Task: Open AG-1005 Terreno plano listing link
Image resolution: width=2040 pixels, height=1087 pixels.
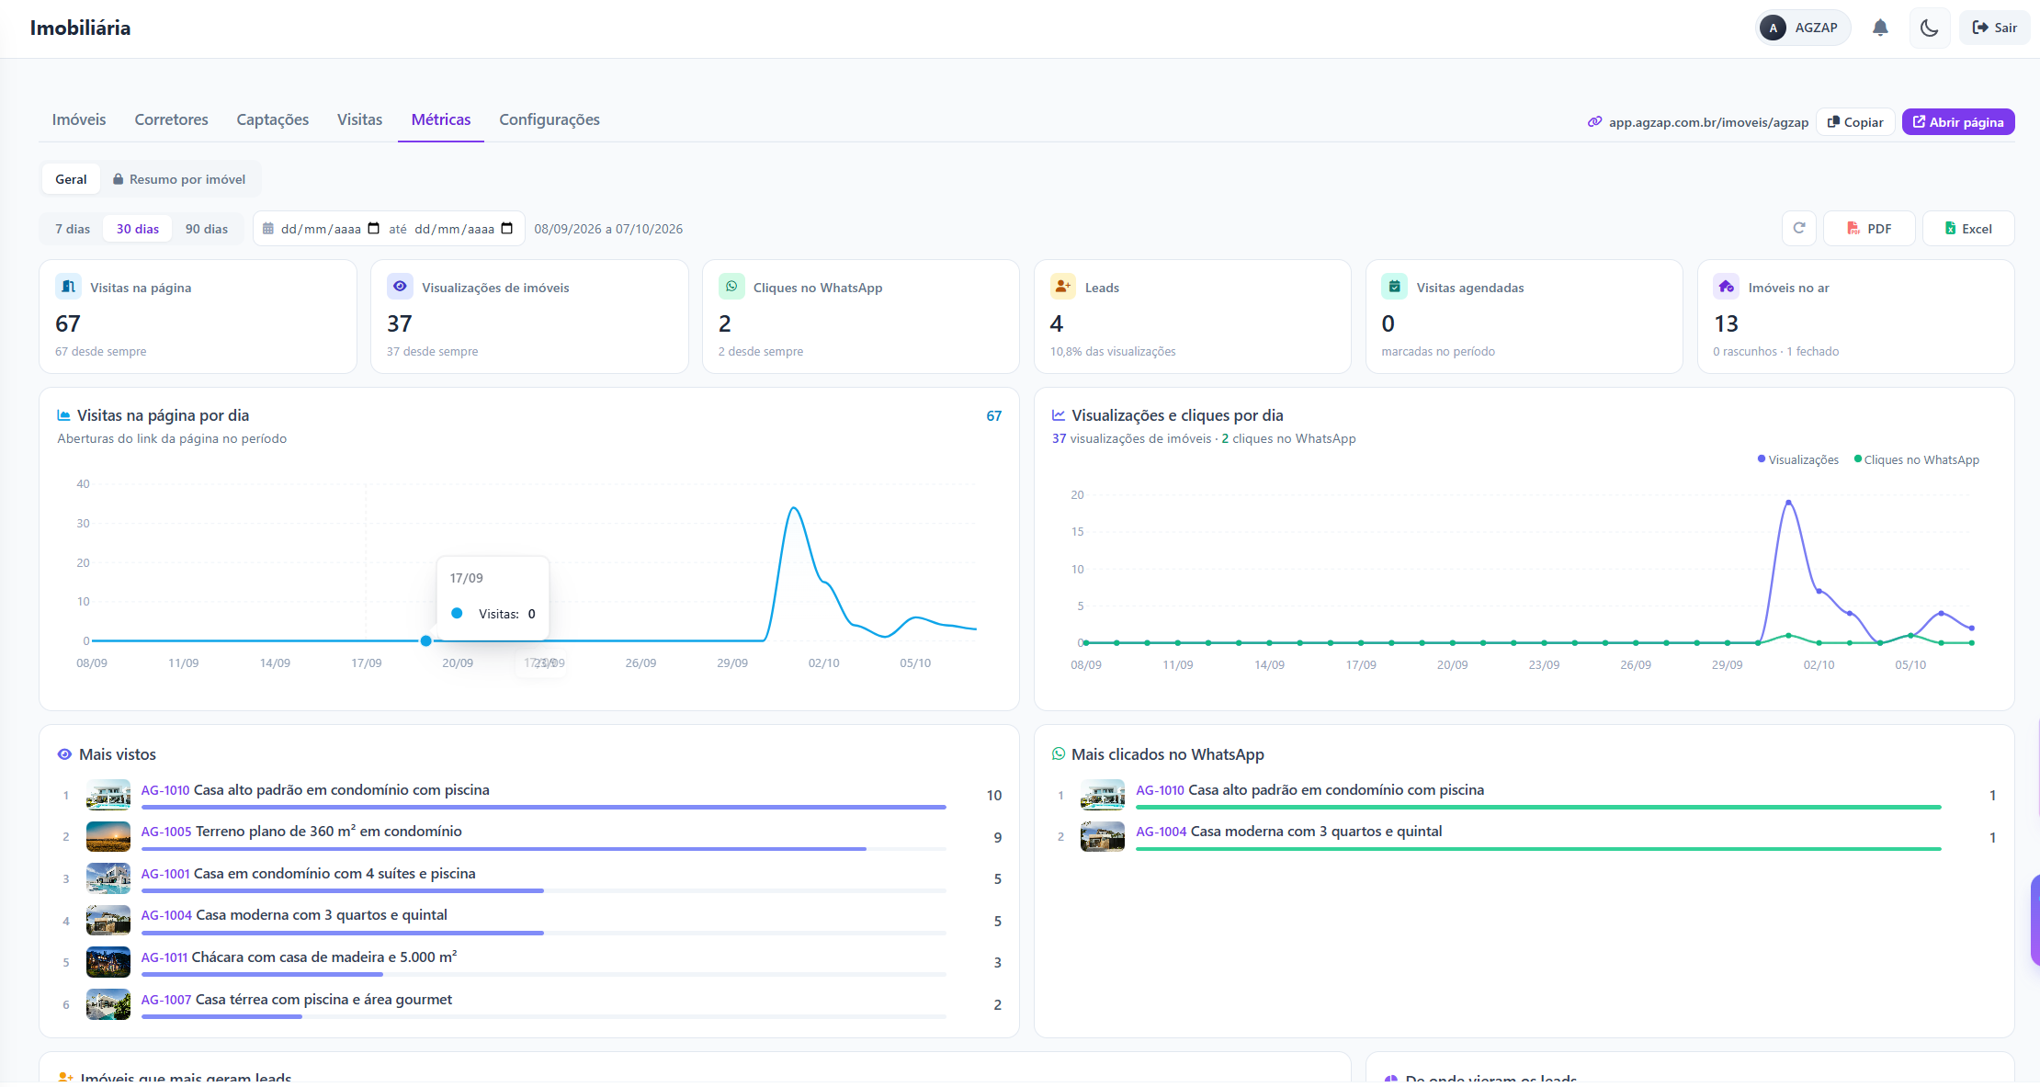Action: point(301,831)
